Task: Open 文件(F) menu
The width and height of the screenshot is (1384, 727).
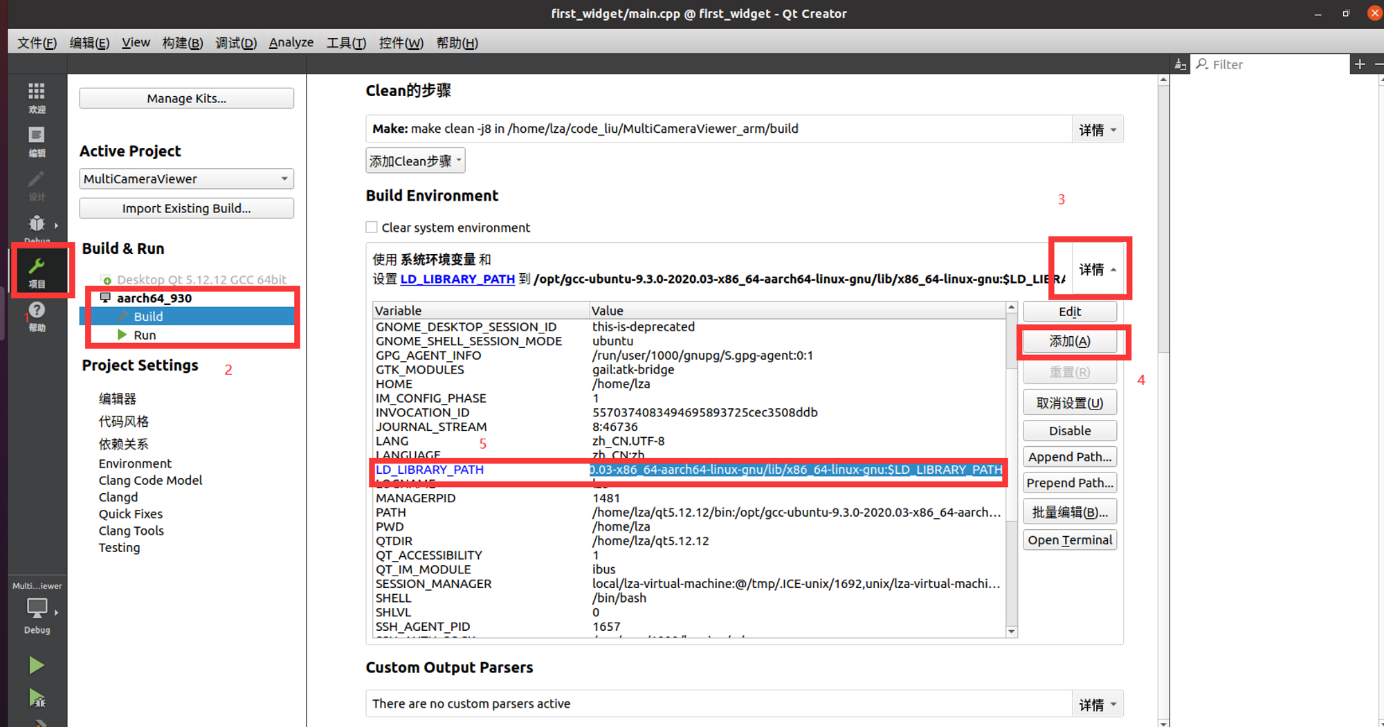Action: (37, 43)
